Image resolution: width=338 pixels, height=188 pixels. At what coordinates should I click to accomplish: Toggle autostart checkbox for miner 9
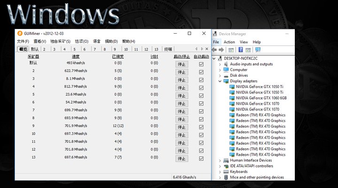point(201,127)
